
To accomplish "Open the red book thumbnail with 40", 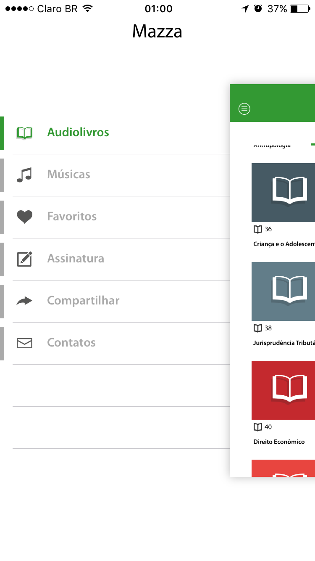I will (283, 390).
